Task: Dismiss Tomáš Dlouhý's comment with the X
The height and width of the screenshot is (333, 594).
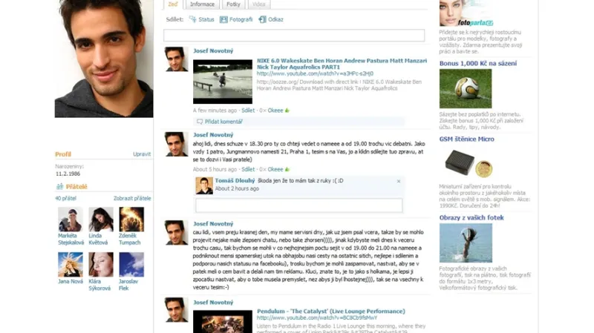Action: coord(398,181)
